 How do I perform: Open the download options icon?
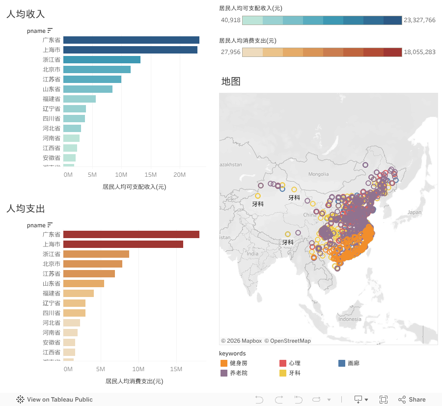tap(361, 400)
